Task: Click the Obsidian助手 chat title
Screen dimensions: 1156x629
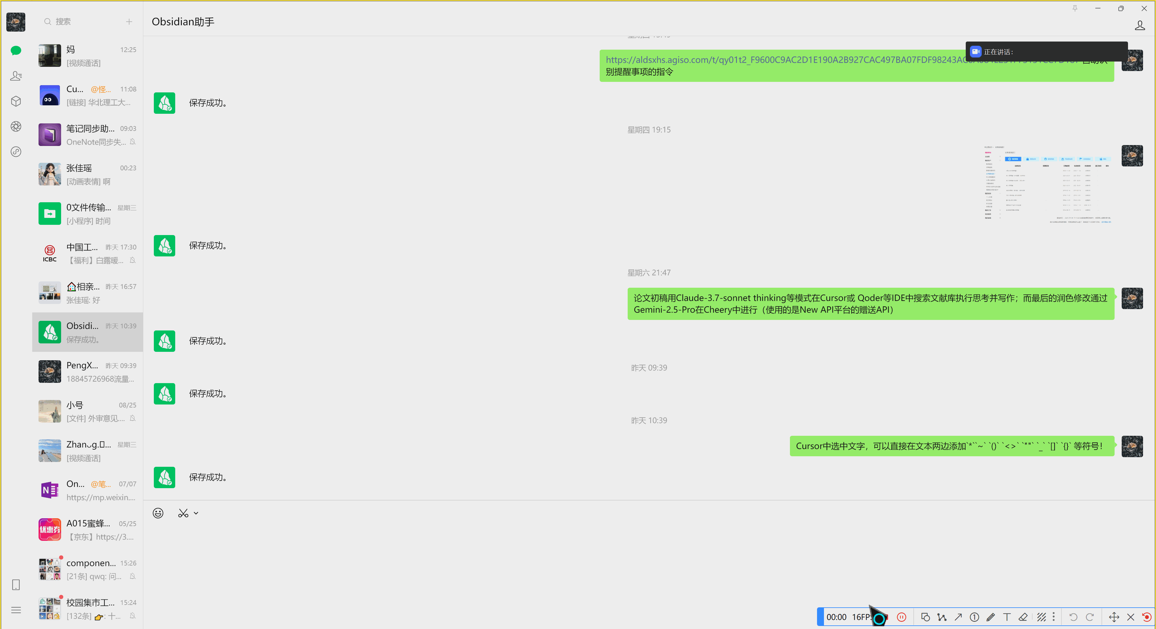Action: [x=183, y=22]
